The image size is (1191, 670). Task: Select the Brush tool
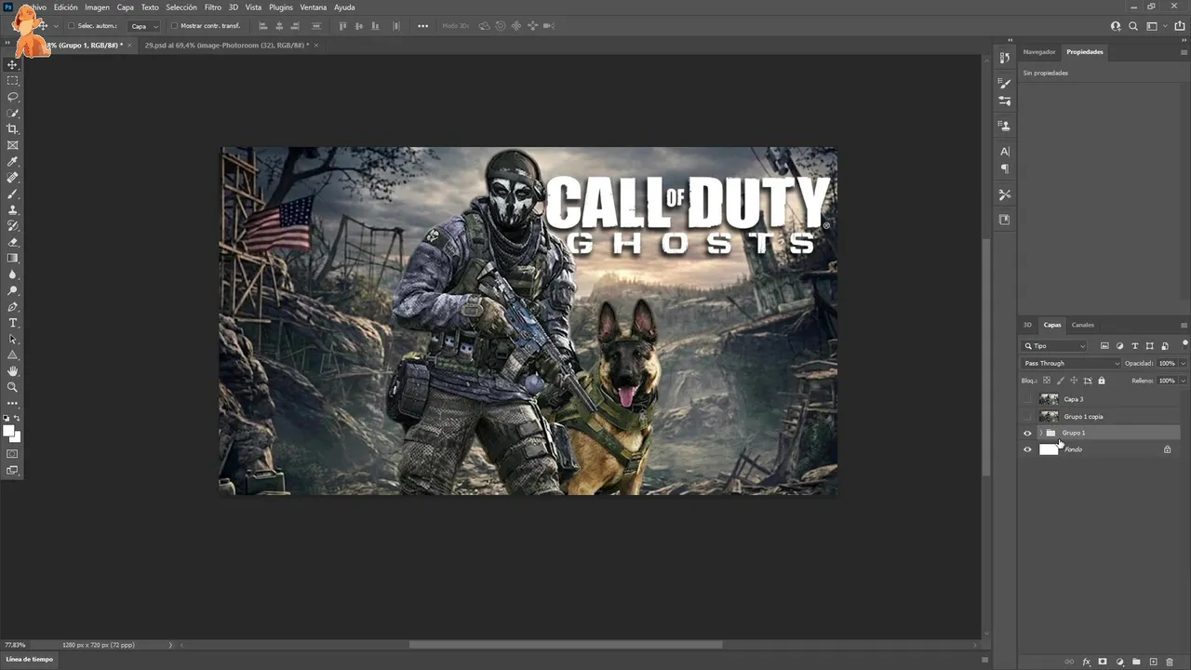tap(13, 194)
